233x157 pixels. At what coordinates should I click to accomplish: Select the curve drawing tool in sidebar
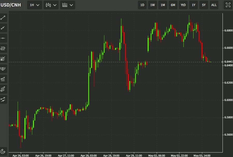[3, 100]
